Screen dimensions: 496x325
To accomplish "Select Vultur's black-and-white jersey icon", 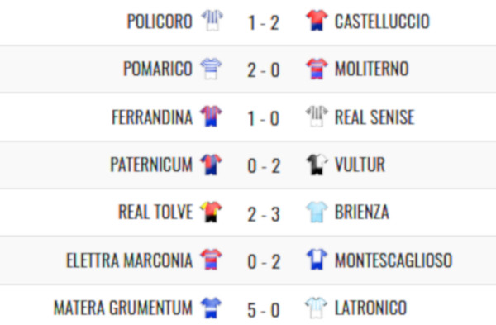I will pyautogui.click(x=317, y=165).
